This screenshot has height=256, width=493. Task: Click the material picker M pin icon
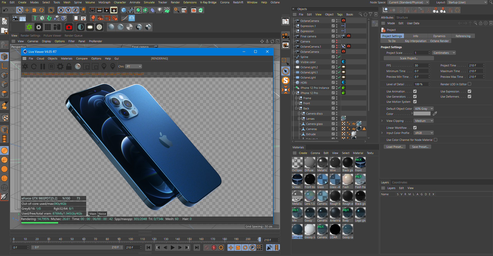pos(113,66)
